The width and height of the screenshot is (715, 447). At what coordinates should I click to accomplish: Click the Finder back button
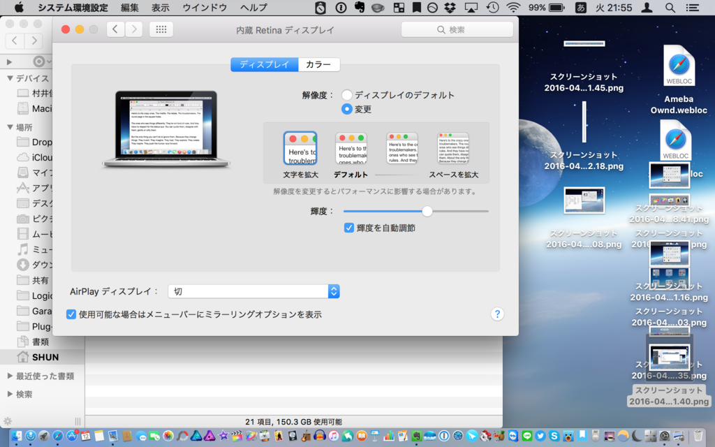coord(15,41)
